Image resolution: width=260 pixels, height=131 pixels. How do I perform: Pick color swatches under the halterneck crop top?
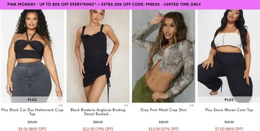point(60,106)
